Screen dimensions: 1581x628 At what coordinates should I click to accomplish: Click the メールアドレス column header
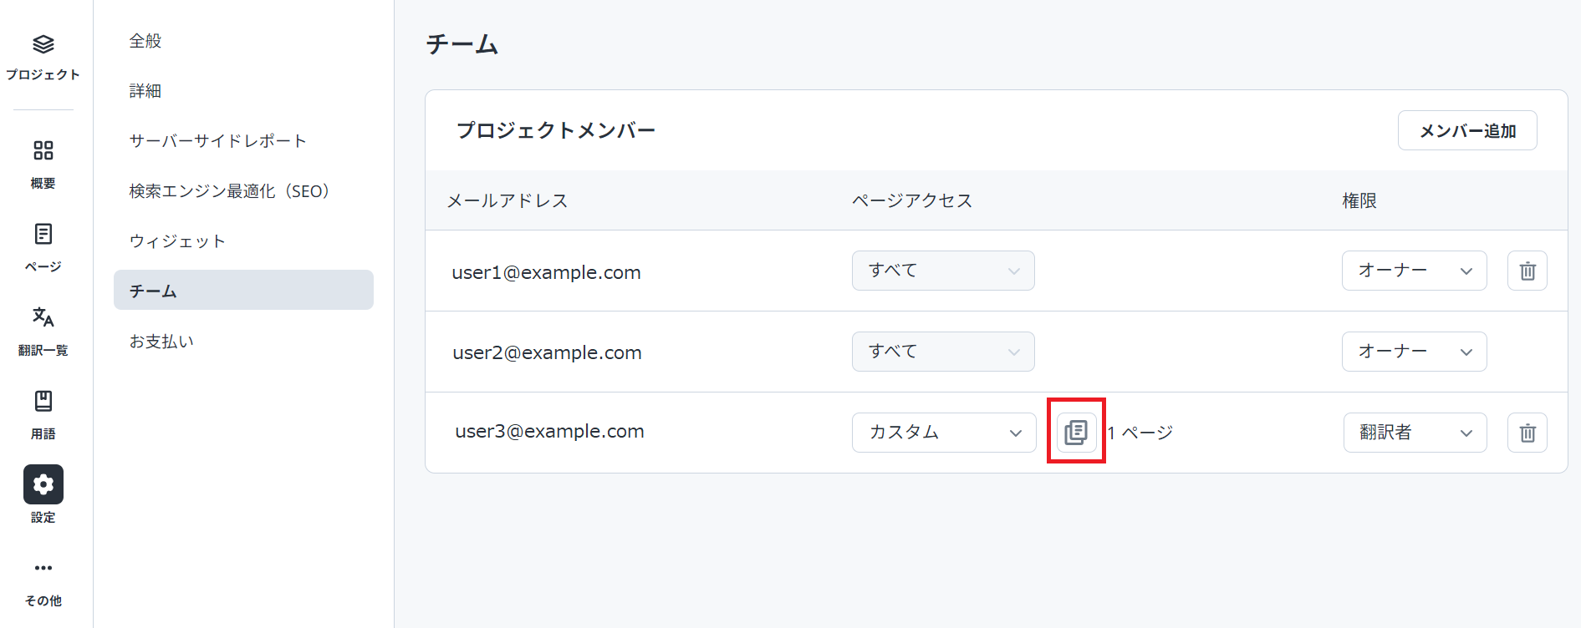pyautogui.click(x=507, y=200)
